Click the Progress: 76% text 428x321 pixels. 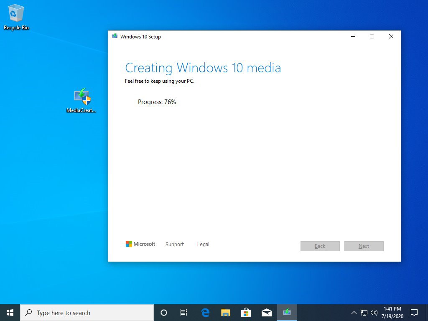click(157, 102)
